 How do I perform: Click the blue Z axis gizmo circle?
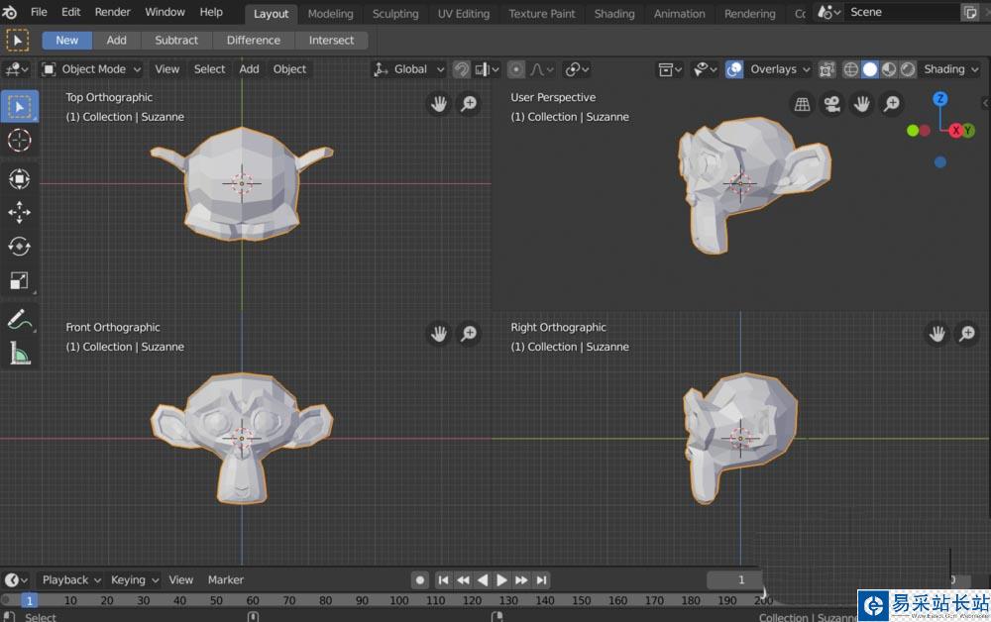coord(939,98)
